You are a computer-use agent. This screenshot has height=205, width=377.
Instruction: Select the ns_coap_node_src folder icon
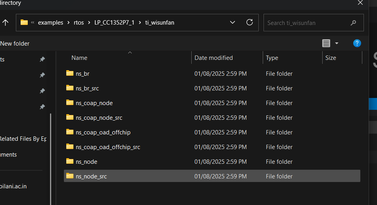70,117
